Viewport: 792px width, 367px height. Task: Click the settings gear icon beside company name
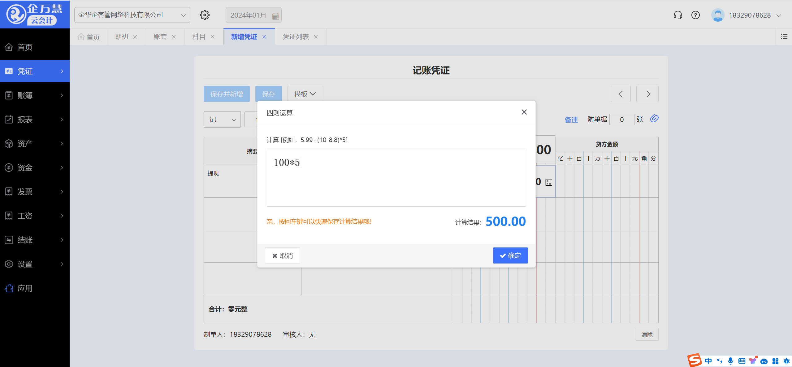coord(205,15)
